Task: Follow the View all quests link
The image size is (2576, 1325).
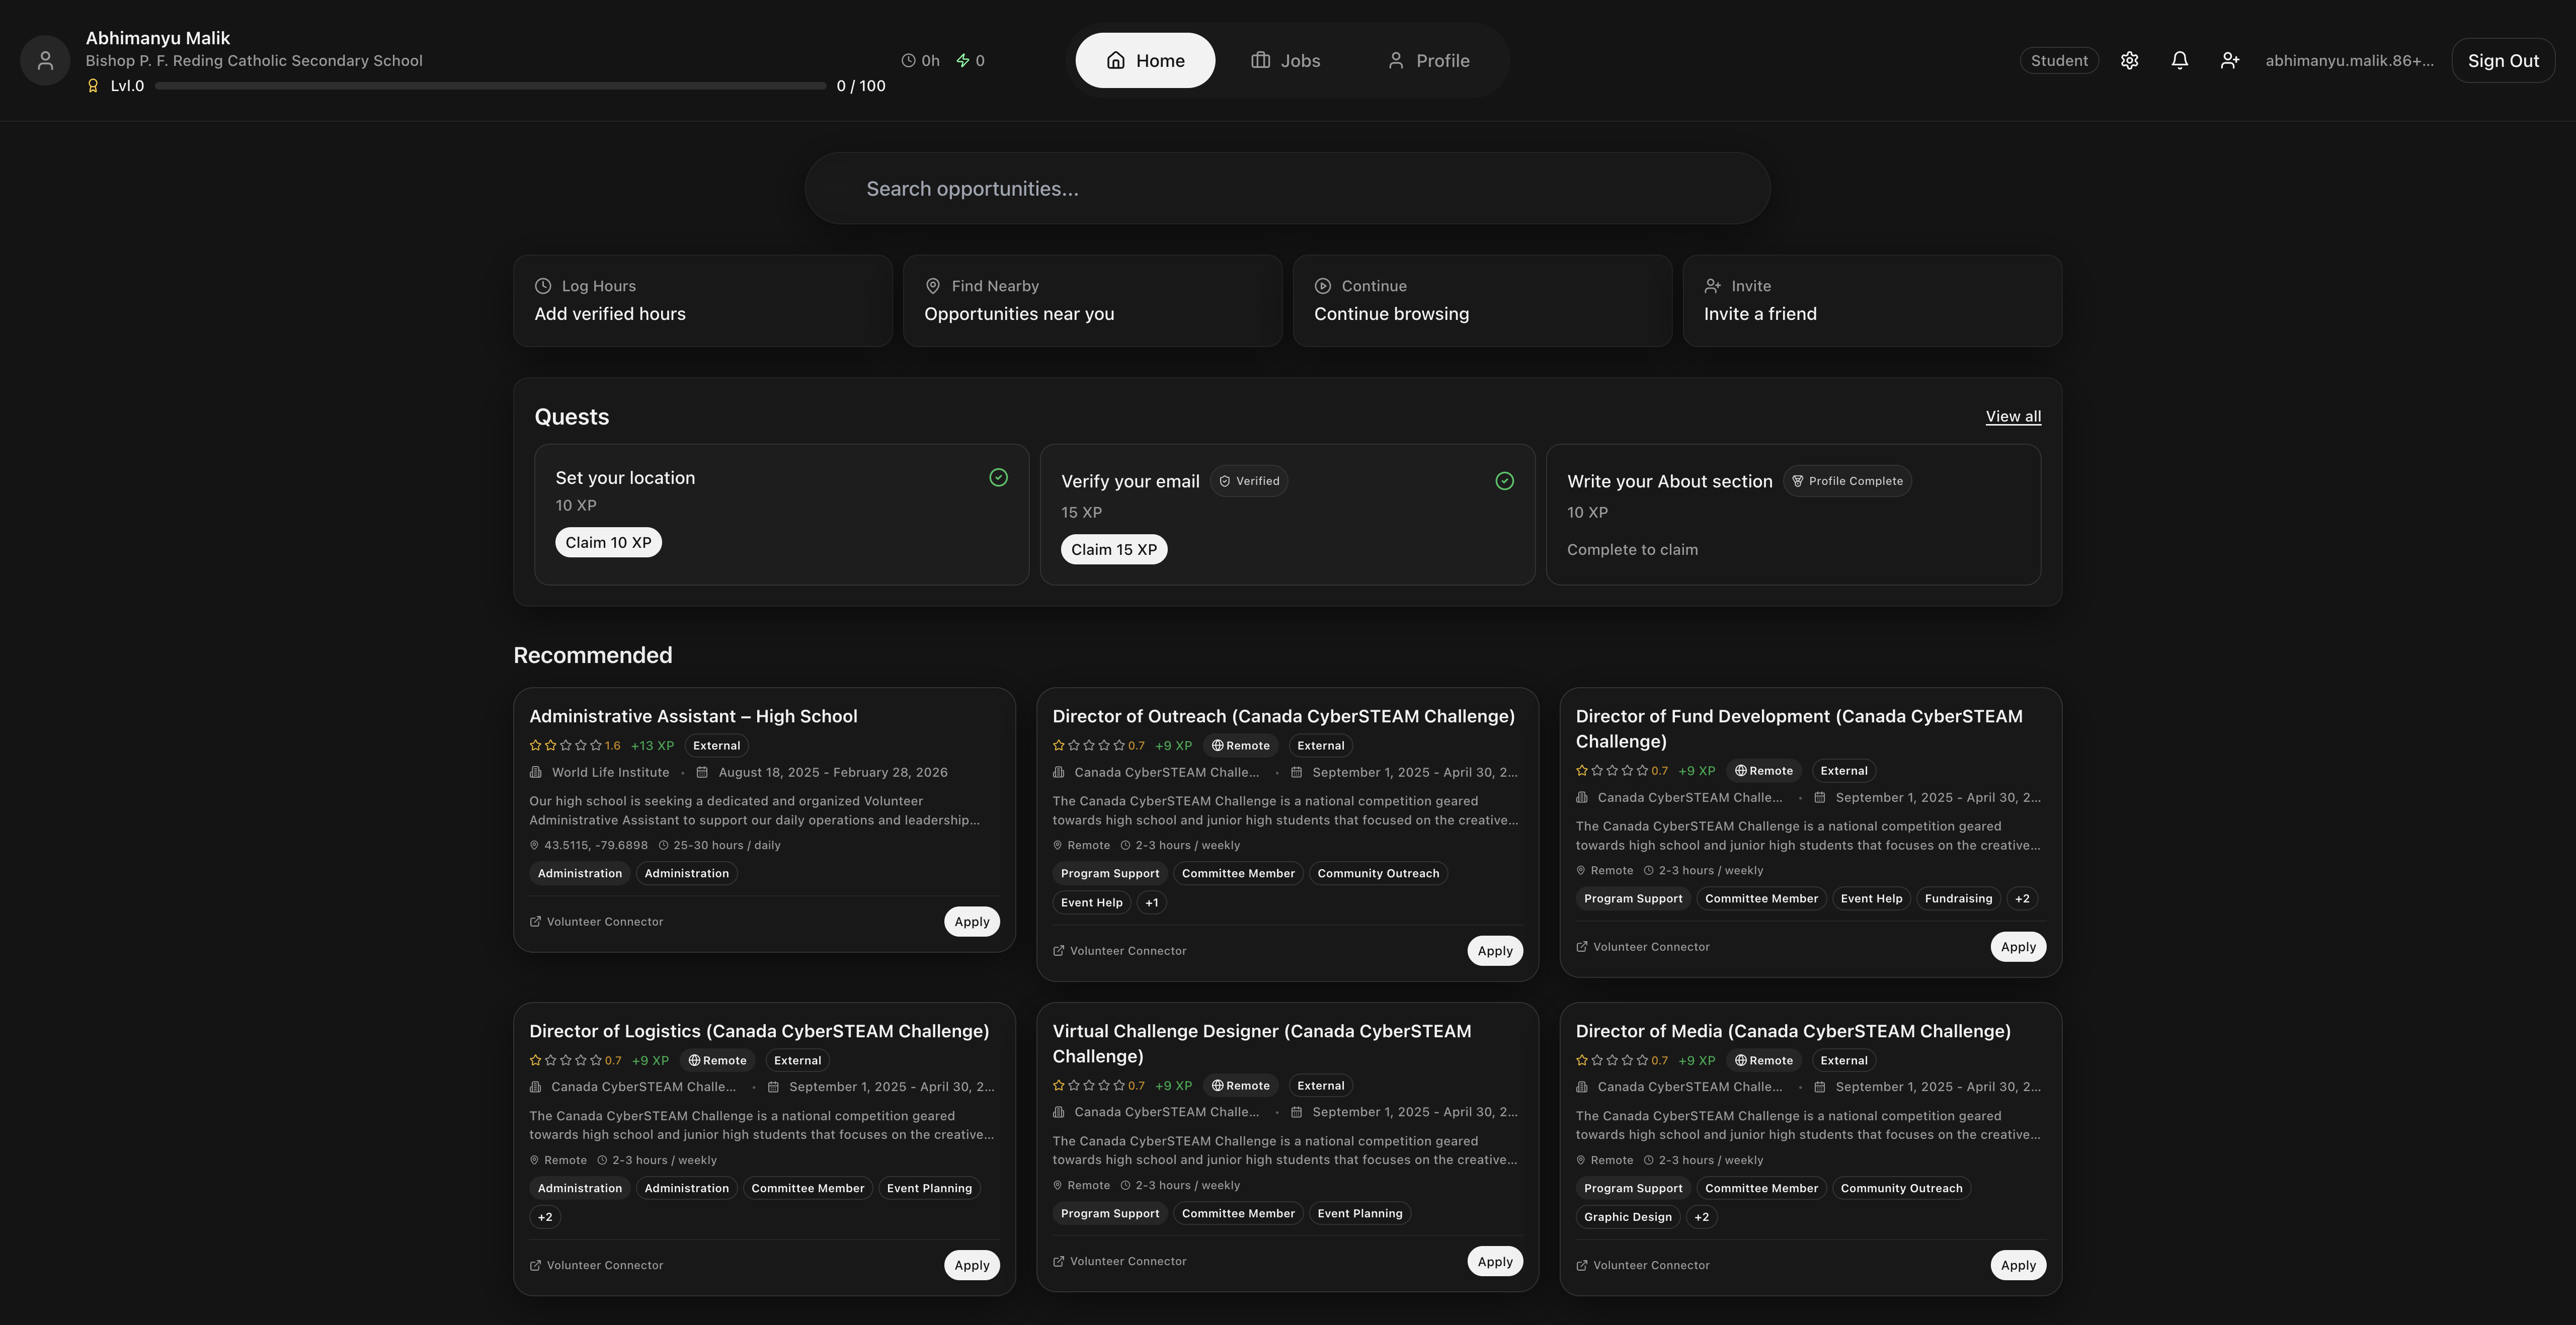Action: pyautogui.click(x=2012, y=416)
